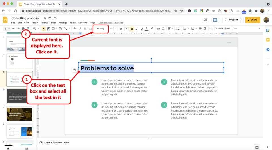Image resolution: width=272 pixels, height=150 pixels.
Task: Open the Insert menu
Action: point(35,23)
